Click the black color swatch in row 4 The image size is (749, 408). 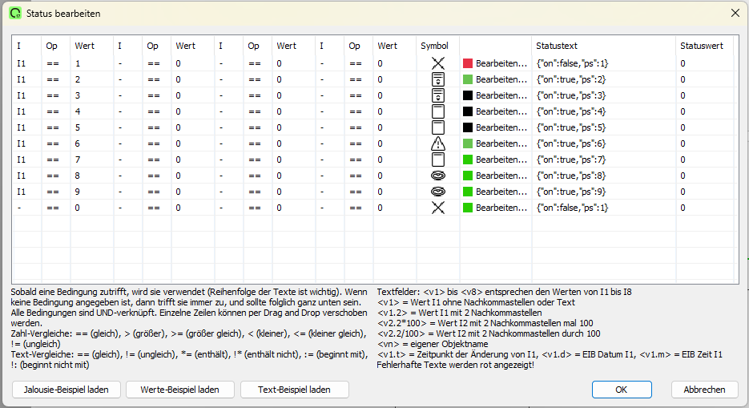click(x=468, y=111)
